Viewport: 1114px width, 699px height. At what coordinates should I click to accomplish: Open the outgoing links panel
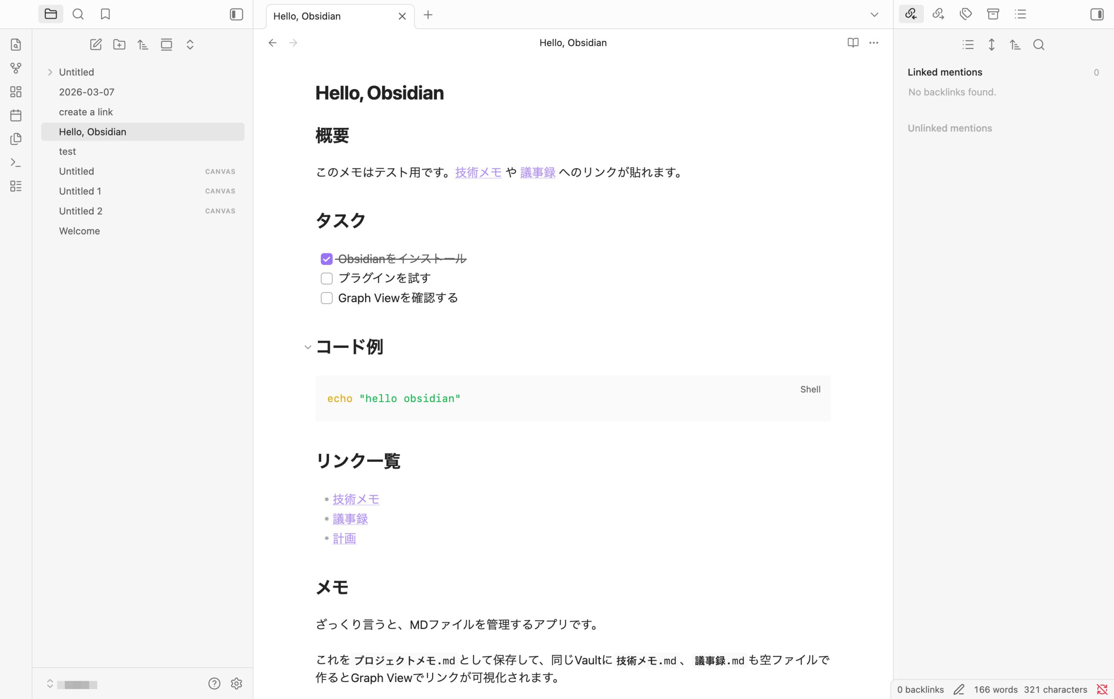938,14
